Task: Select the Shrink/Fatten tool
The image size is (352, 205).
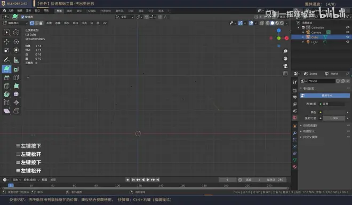Action: pyautogui.click(x=16, y=102)
